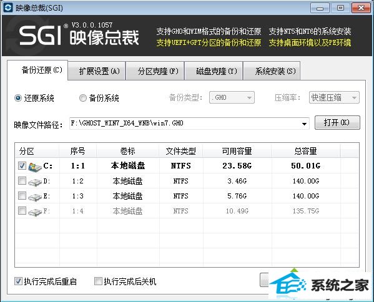The width and height of the screenshot is (374, 302).
Task: Enable 执行完成后关机 checkbox
Action: click(x=98, y=281)
